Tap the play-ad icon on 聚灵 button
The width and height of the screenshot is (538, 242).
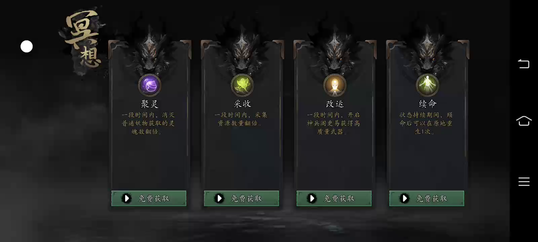pyautogui.click(x=127, y=198)
